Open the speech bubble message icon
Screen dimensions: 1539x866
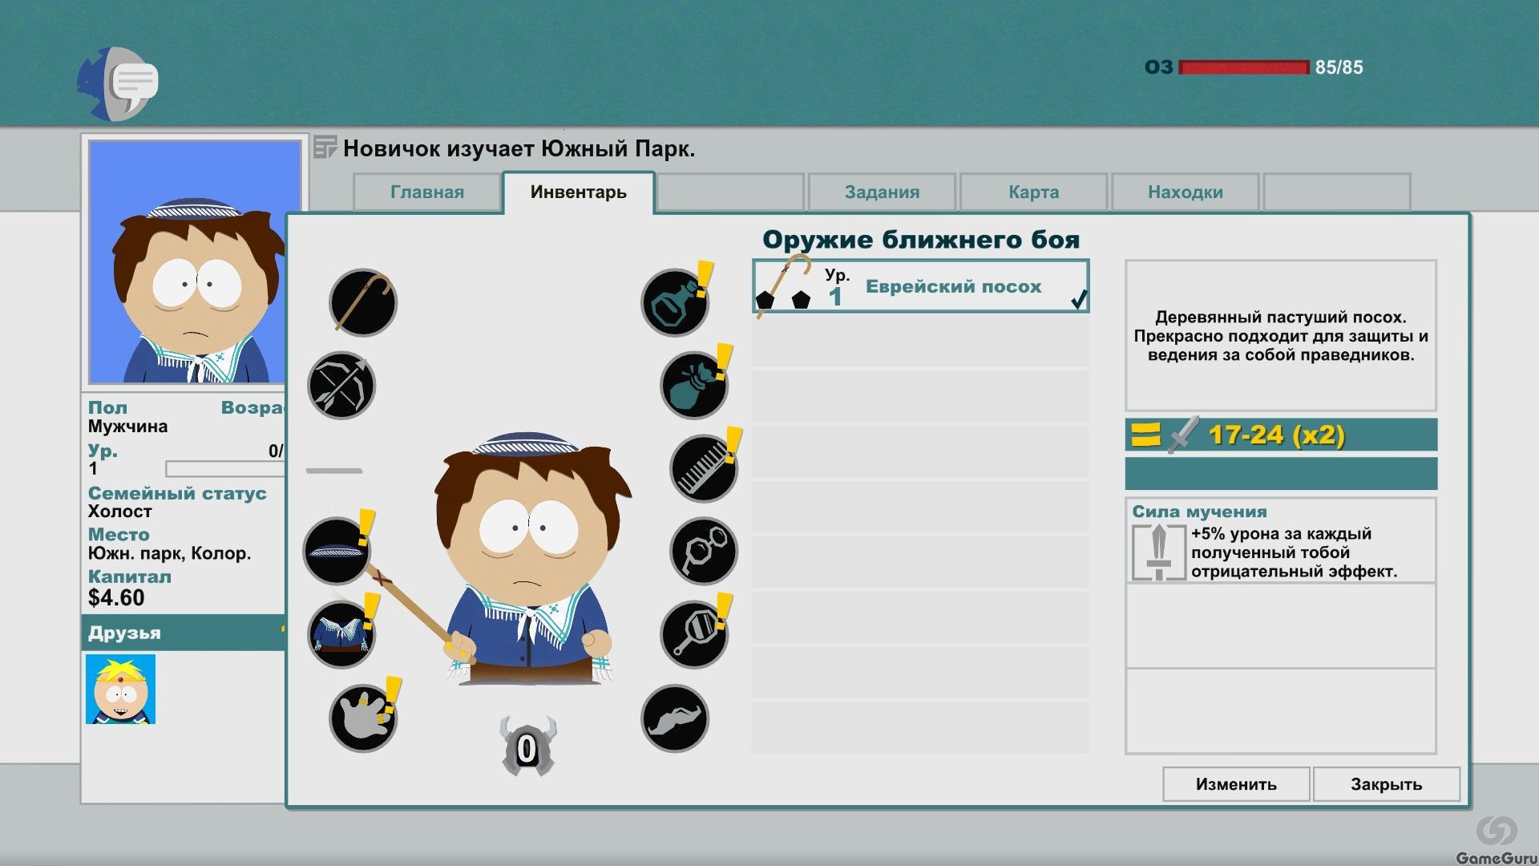(x=119, y=83)
